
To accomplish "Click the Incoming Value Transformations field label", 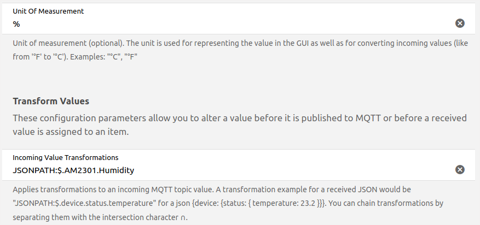I will pos(65,158).
